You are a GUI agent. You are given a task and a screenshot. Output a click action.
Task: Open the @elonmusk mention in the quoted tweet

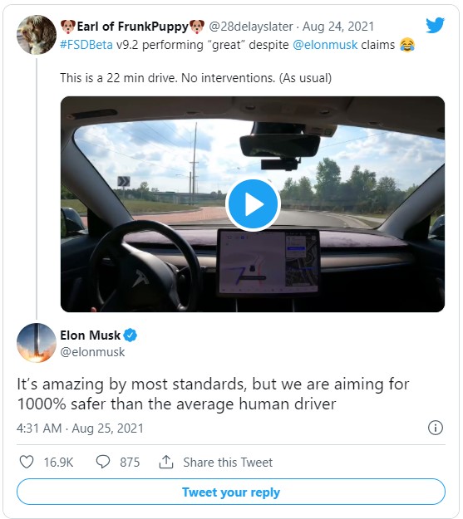tap(325, 45)
